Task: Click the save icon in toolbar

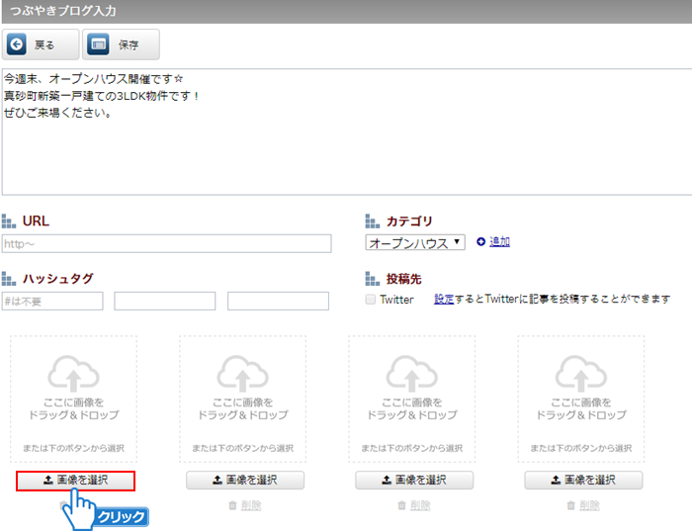Action: [x=98, y=44]
